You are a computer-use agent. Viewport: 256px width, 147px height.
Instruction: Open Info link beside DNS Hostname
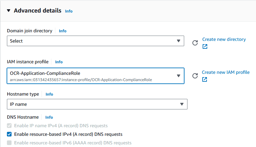tap(49, 117)
